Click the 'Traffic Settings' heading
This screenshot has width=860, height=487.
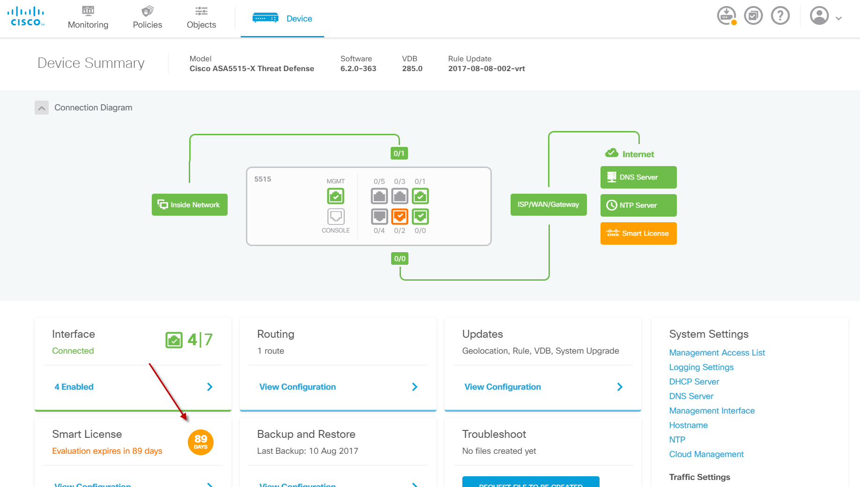[699, 477]
